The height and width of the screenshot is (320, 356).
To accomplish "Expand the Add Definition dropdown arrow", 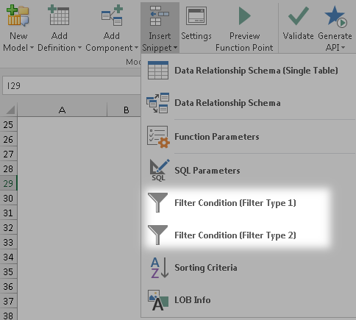I will [x=79, y=48].
